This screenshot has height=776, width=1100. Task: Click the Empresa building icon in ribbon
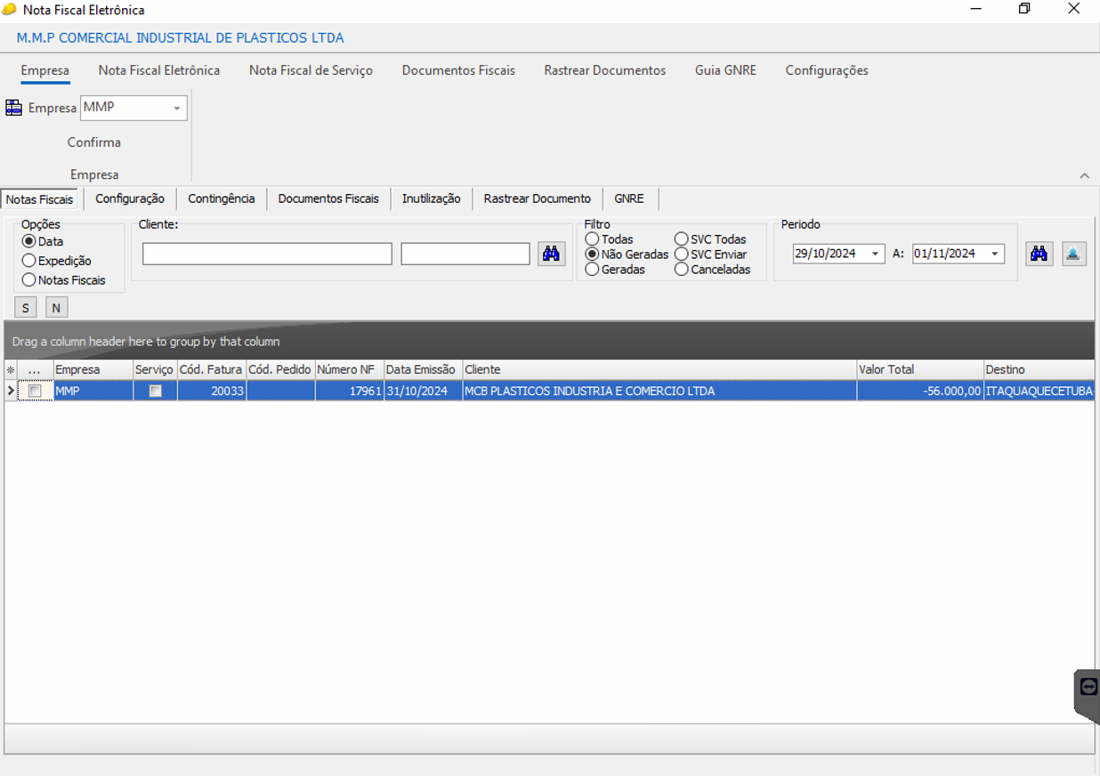[13, 108]
